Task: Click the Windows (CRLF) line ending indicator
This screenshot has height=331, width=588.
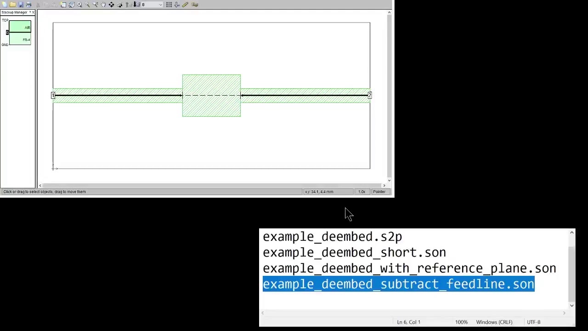Action: [x=494, y=322]
